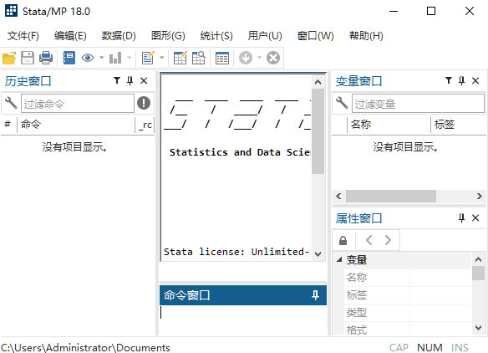488x353 pixels.
Task: Click the wrench icon in 变量窗口
Action: click(x=342, y=103)
